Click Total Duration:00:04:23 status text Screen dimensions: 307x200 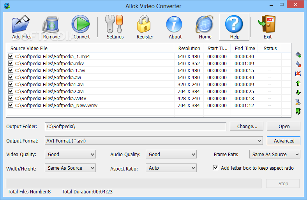click(87, 191)
